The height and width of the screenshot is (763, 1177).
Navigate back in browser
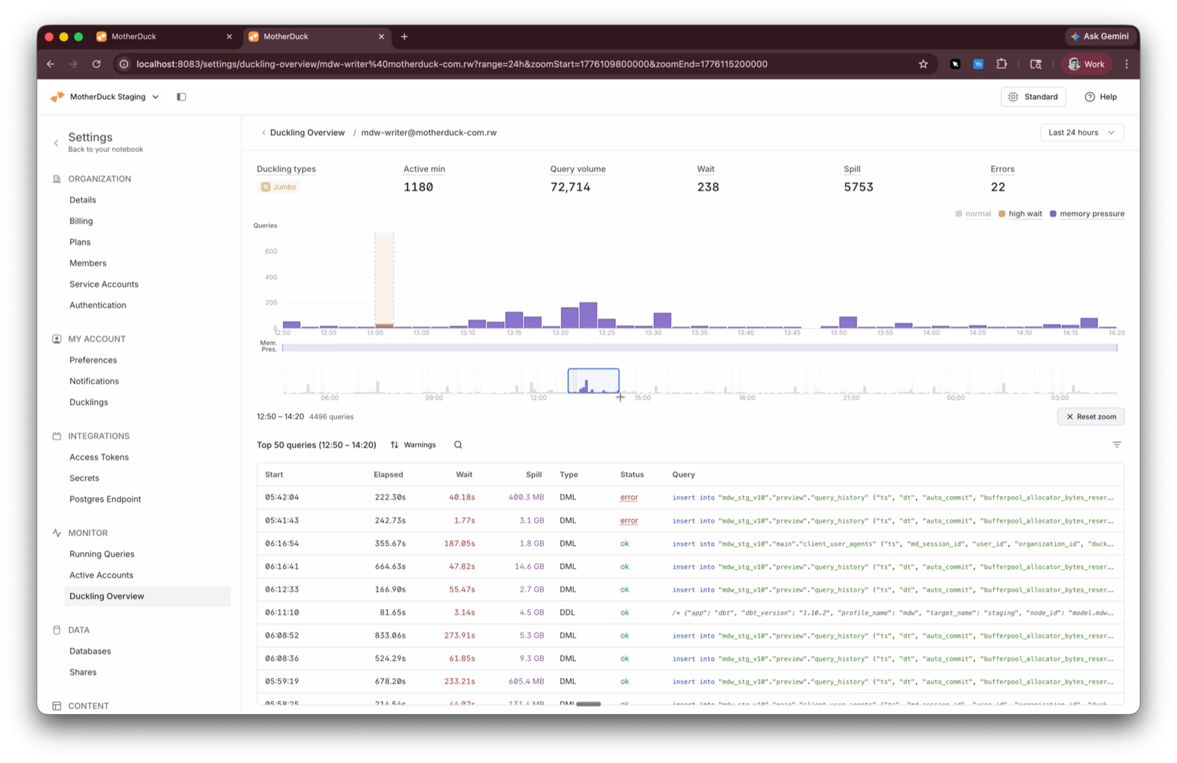click(x=50, y=64)
